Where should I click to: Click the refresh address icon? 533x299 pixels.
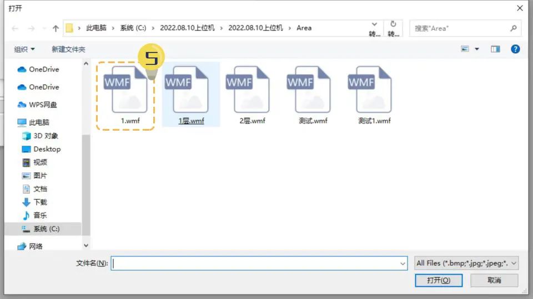393,24
